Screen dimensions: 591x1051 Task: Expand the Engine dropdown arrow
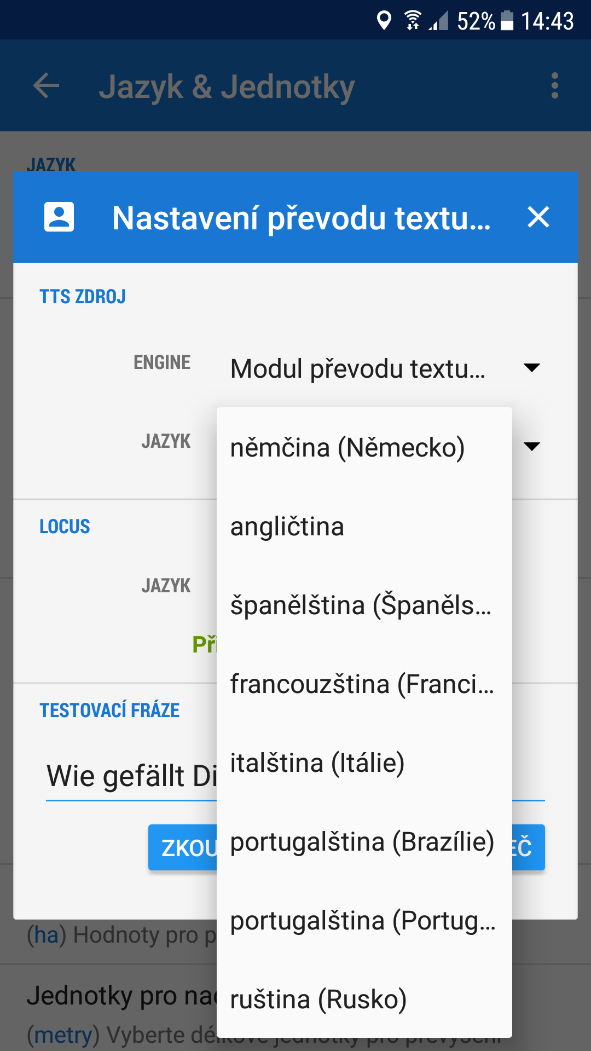(531, 368)
